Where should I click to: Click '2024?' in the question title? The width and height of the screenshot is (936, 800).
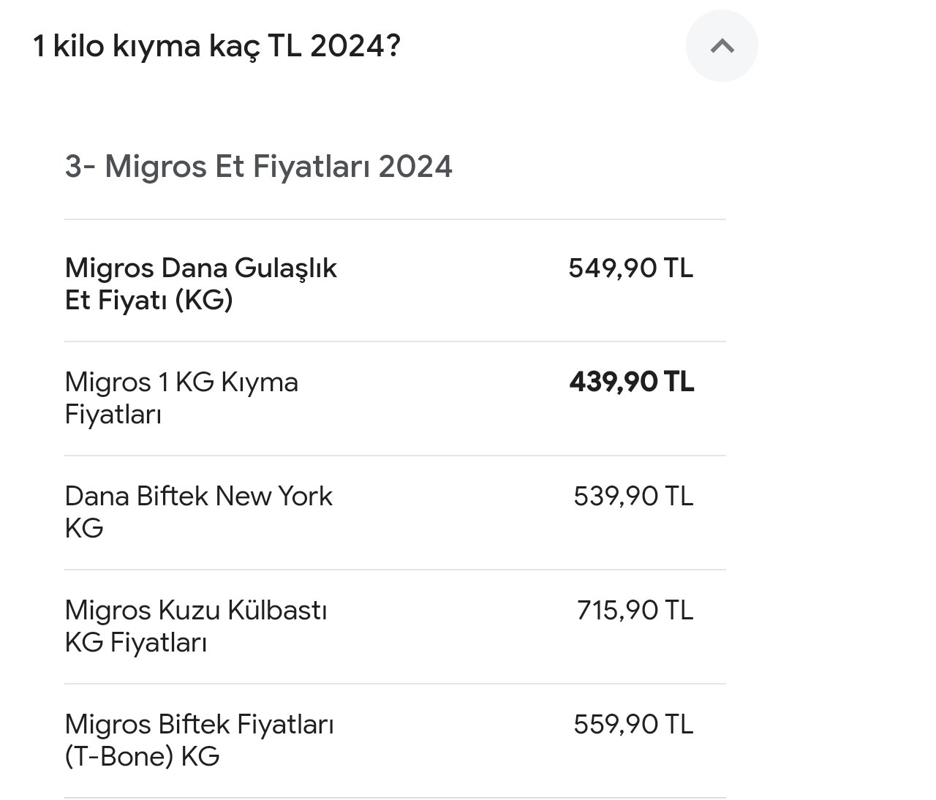coord(355,47)
